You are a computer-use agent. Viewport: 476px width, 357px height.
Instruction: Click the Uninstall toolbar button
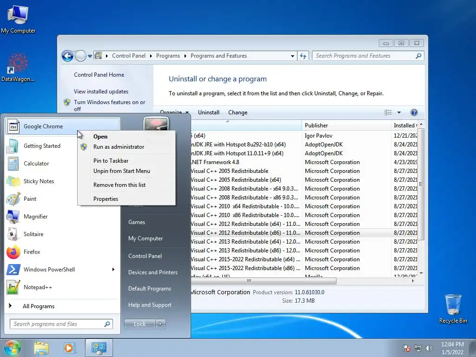tap(209, 112)
